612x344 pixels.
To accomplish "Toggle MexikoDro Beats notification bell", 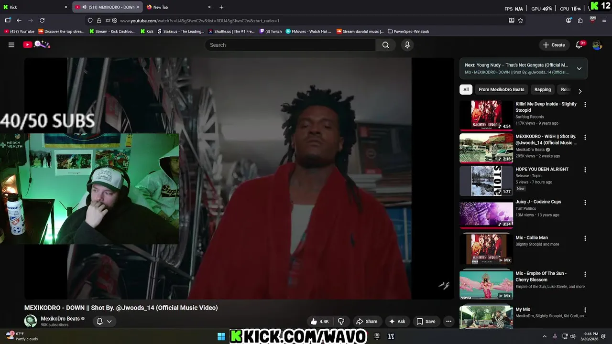I will [x=99, y=322].
